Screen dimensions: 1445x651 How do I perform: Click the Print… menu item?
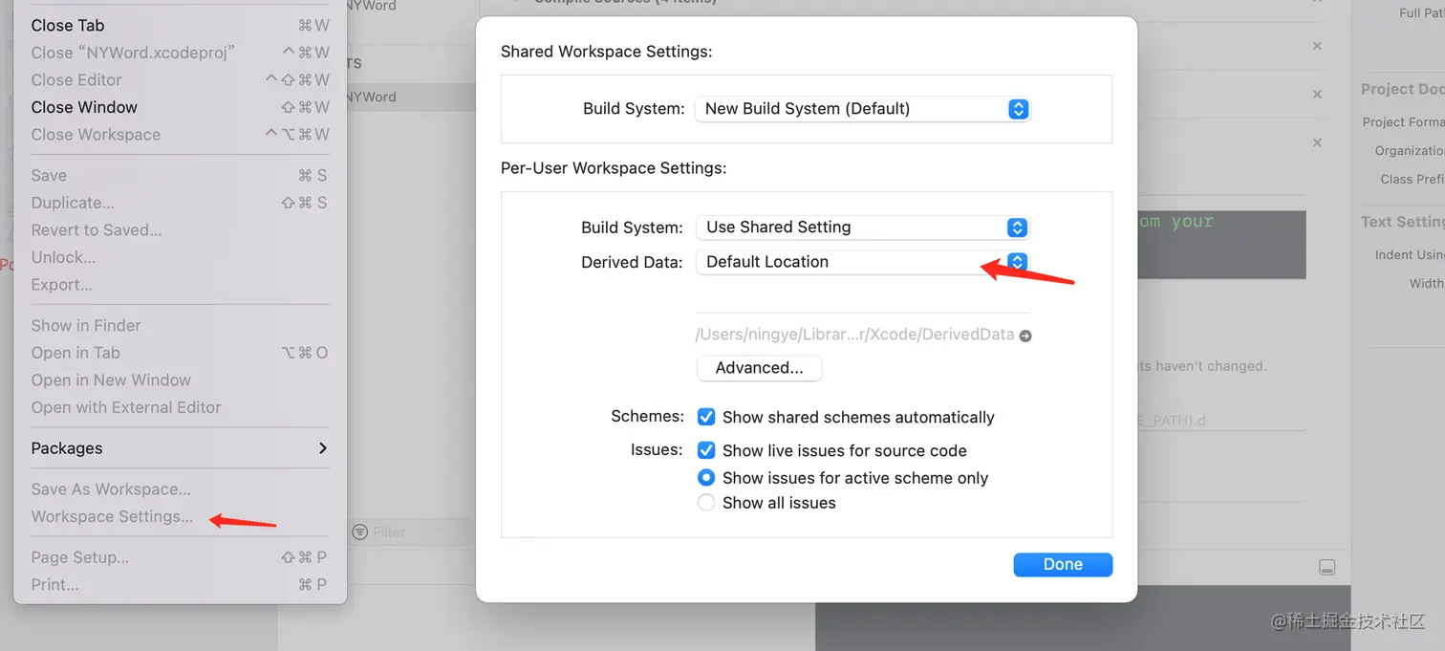pos(180,584)
